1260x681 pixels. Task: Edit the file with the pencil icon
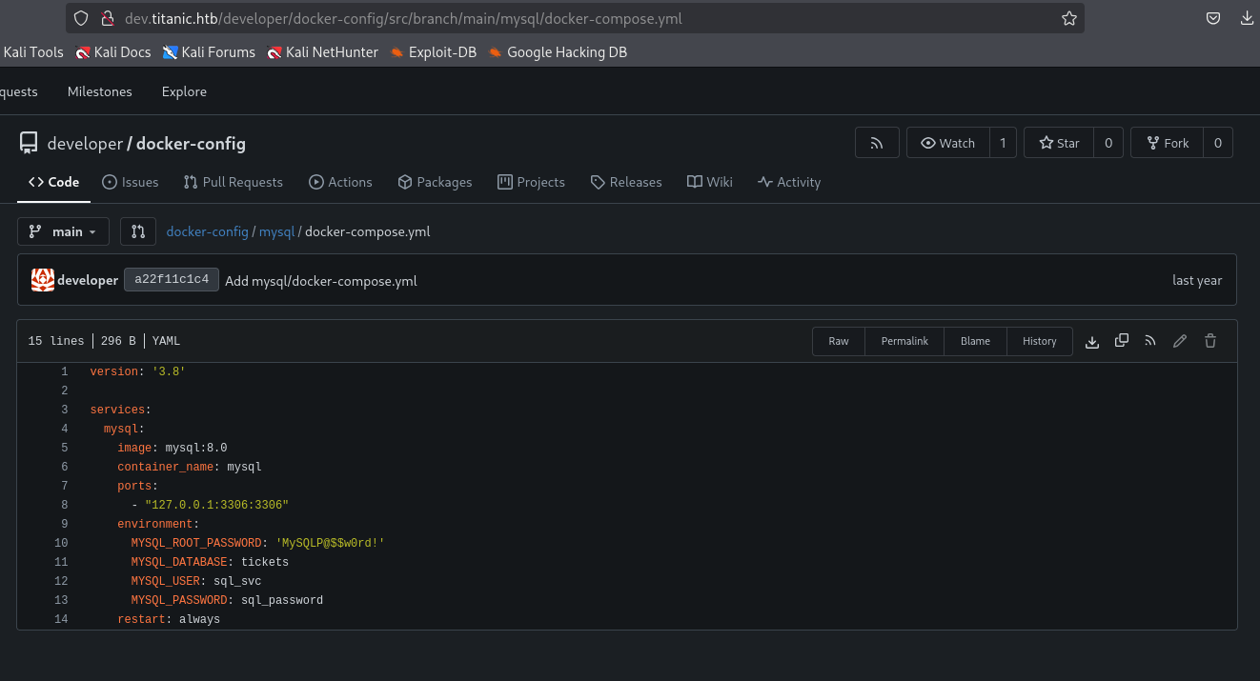1180,341
